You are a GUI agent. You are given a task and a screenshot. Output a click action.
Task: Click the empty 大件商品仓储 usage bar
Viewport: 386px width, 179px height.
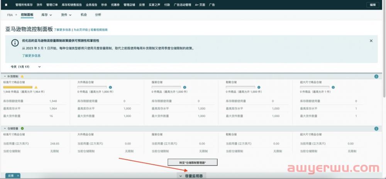92,87
